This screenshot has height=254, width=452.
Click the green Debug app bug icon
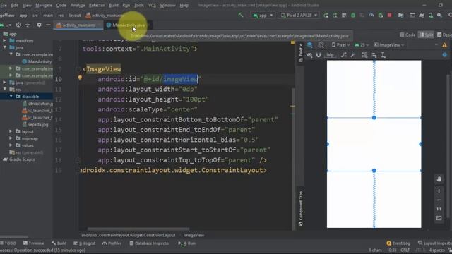pyautogui.click(x=353, y=16)
